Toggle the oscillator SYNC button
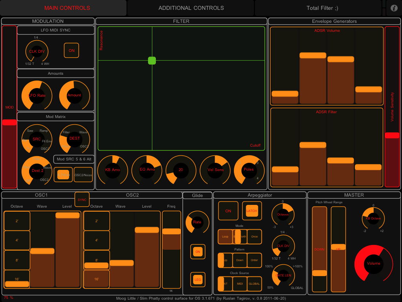This screenshot has height=302, width=402. tap(82, 200)
